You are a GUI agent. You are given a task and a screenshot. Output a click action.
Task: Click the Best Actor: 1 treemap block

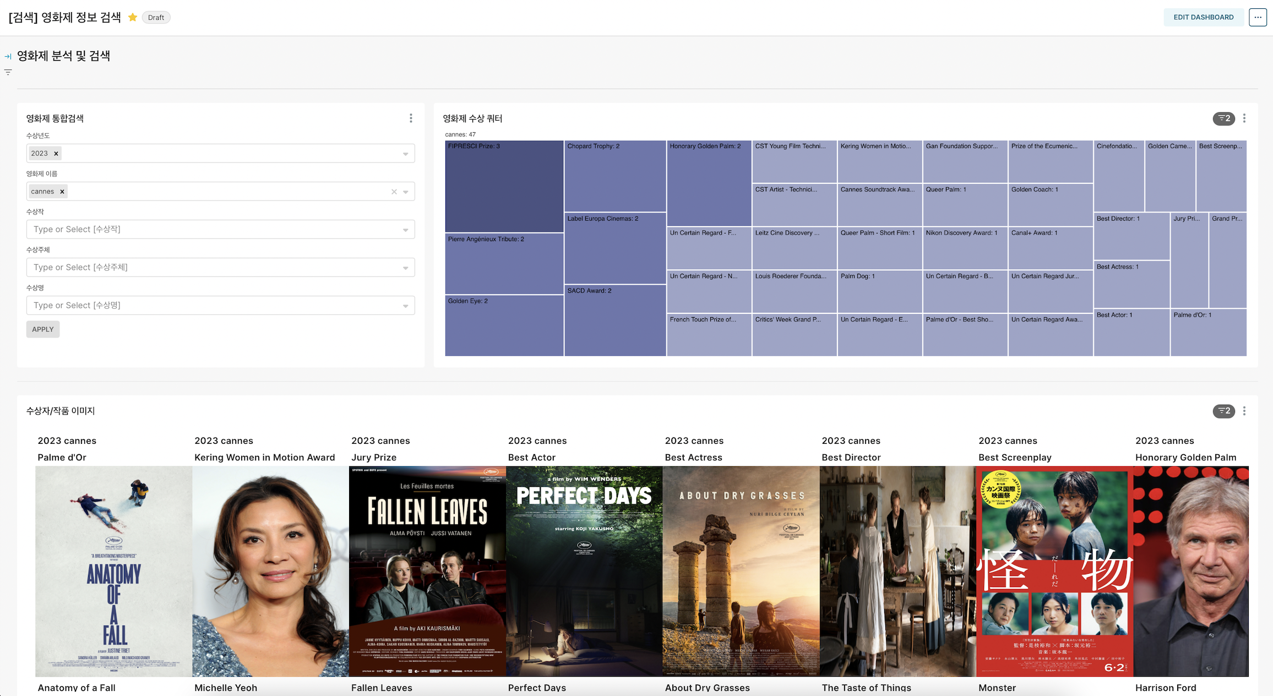click(x=1131, y=333)
